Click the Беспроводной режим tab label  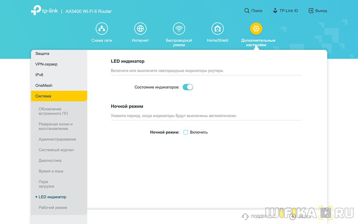click(179, 43)
